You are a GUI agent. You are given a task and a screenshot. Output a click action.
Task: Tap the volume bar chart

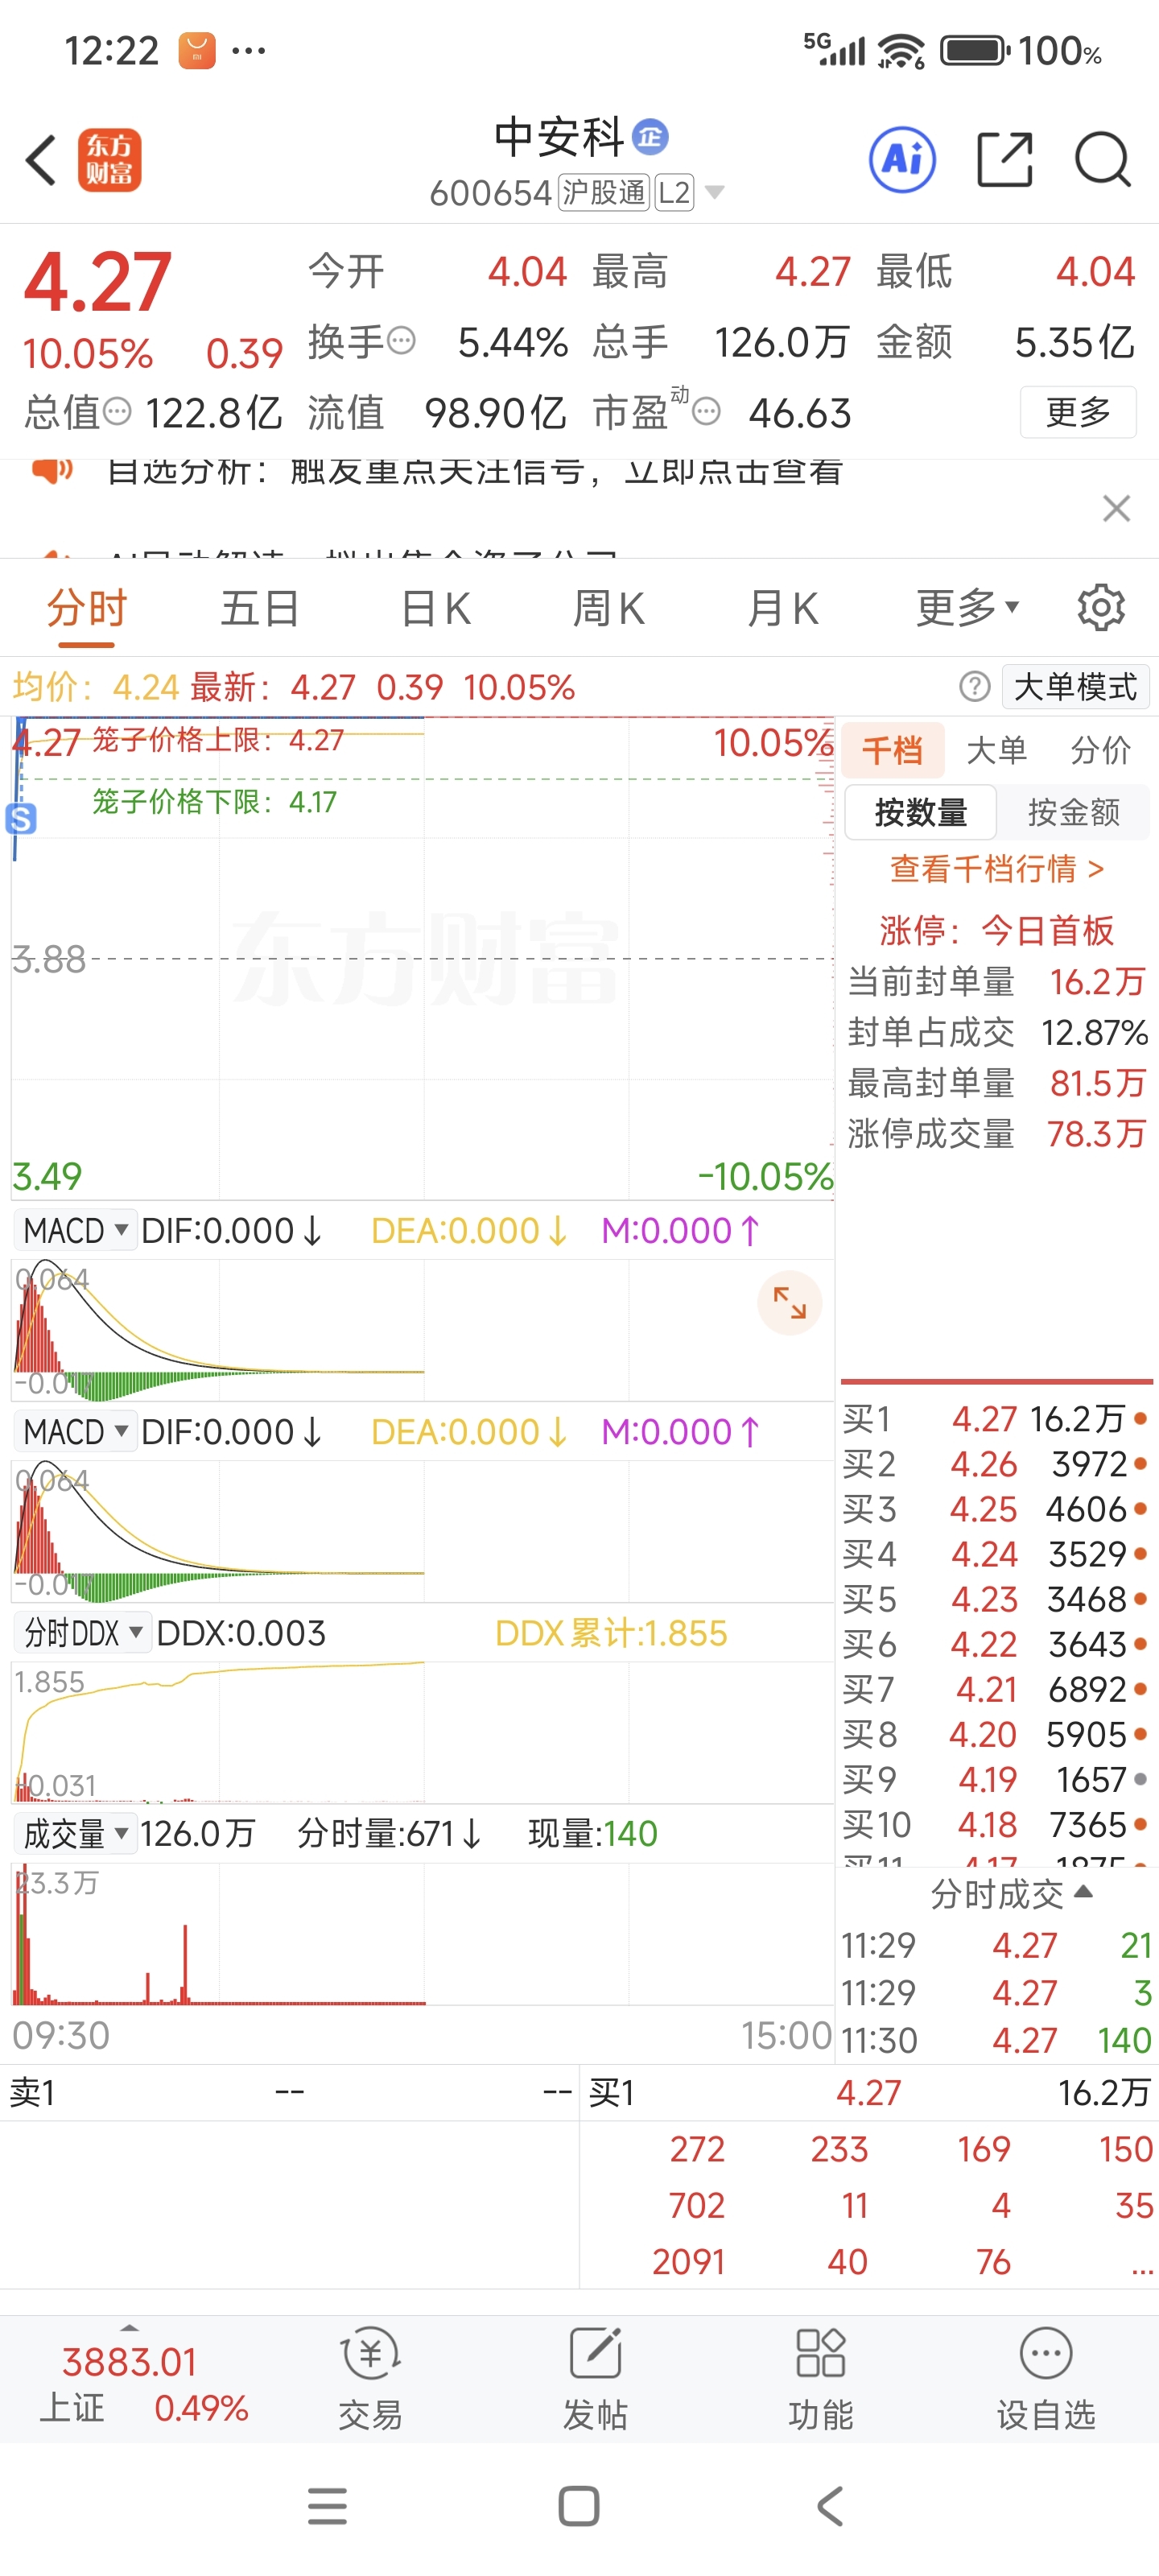pyautogui.click(x=422, y=1933)
